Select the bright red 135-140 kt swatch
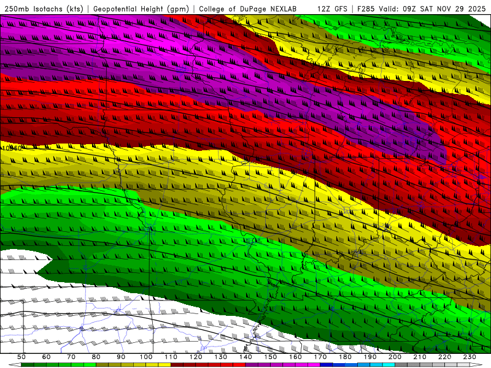The width and height of the screenshot is (491, 368). (x=239, y=364)
